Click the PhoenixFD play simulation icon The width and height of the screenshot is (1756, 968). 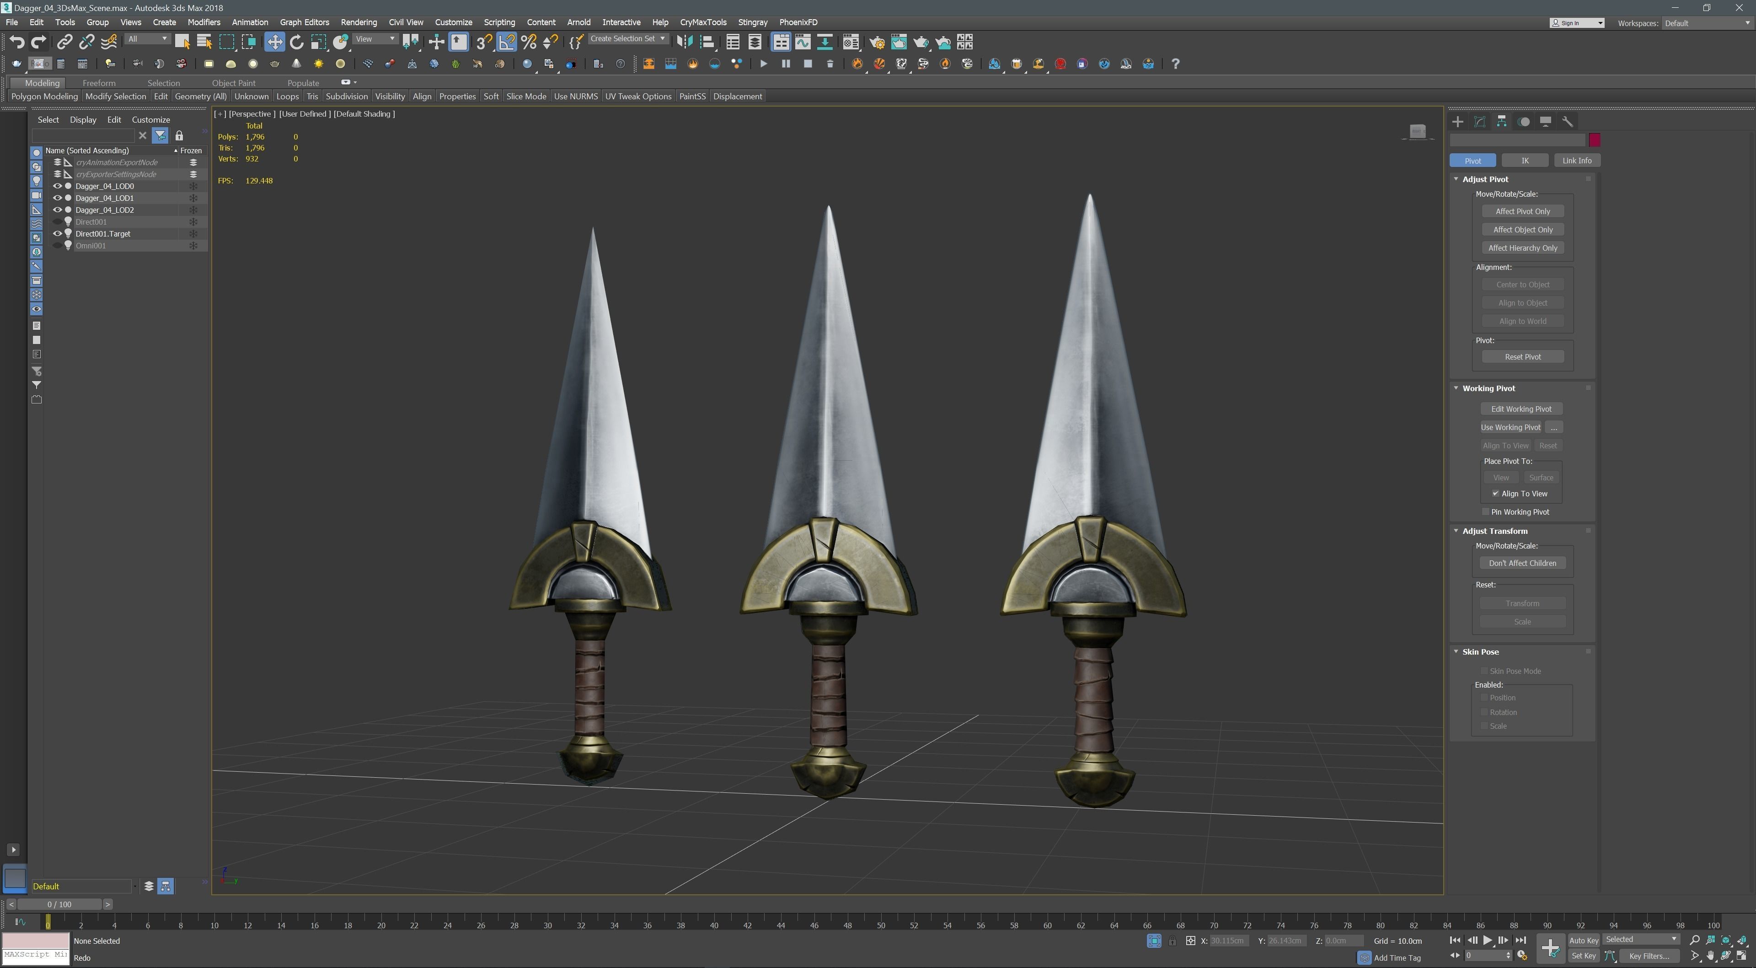tap(764, 64)
